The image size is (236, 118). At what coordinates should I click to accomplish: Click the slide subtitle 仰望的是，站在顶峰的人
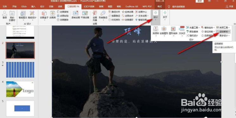[134, 41]
